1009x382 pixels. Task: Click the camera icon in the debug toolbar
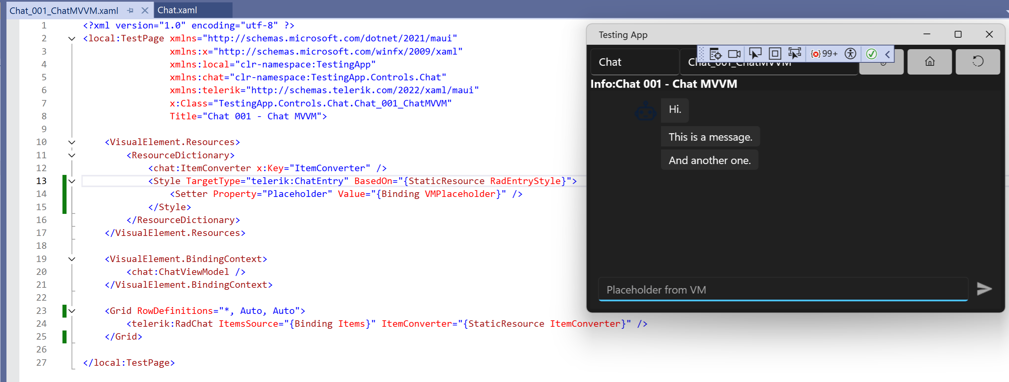tap(734, 54)
